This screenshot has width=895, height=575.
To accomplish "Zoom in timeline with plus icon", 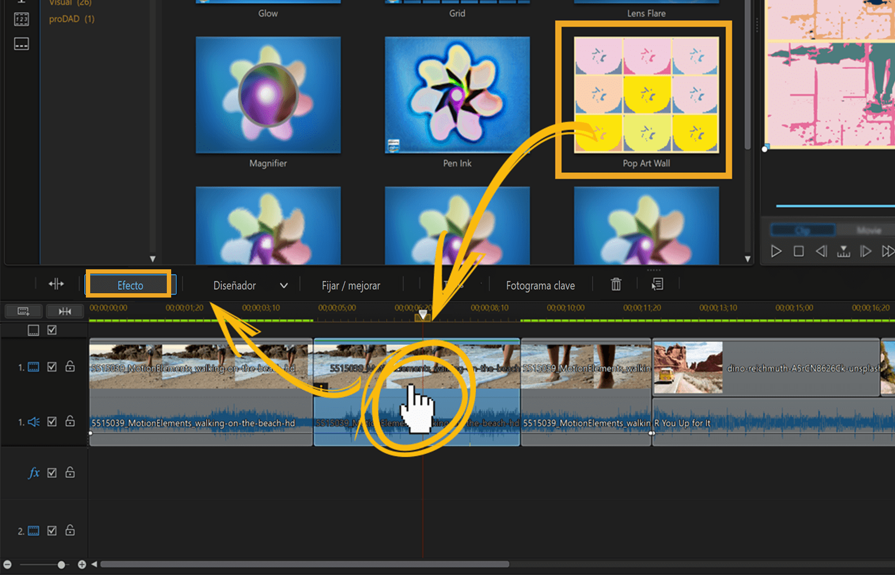I will click(82, 565).
